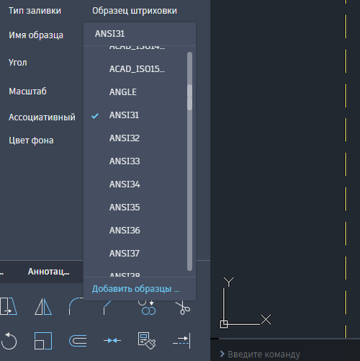Select the Trim scissors tool
The width and height of the screenshot is (360, 361).
(x=183, y=308)
